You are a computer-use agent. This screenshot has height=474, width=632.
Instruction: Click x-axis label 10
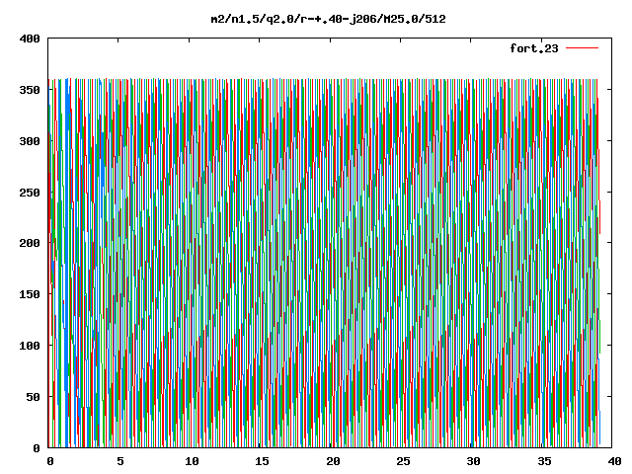tap(192, 461)
